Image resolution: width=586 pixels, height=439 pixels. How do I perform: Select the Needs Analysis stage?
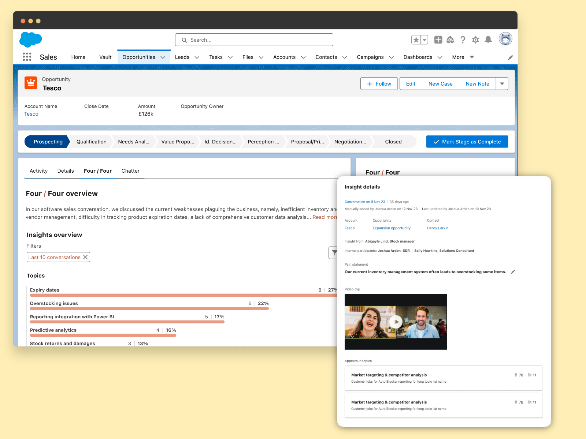pyautogui.click(x=134, y=142)
